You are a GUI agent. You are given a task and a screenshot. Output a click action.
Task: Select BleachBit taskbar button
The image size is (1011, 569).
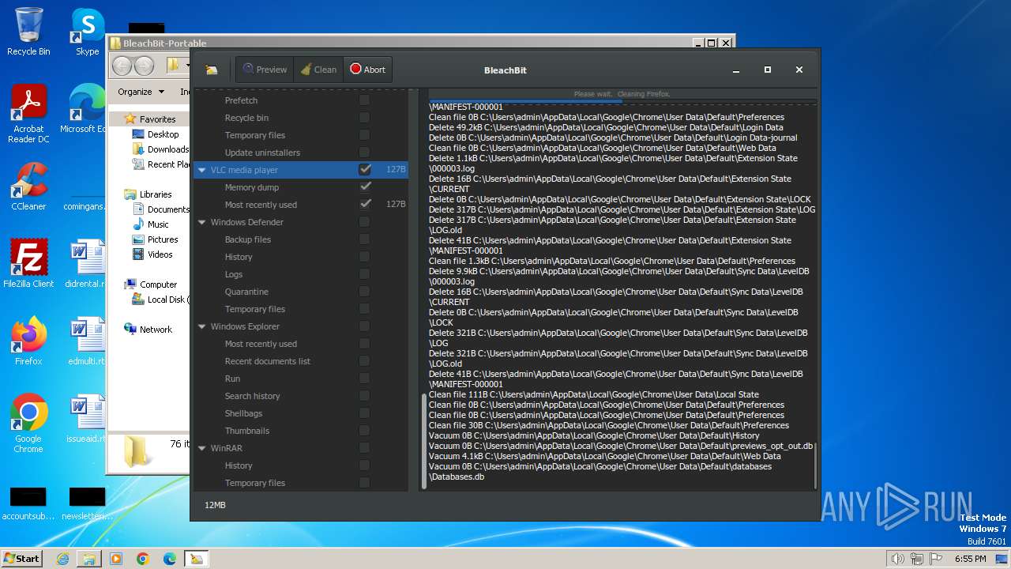pyautogui.click(x=197, y=559)
